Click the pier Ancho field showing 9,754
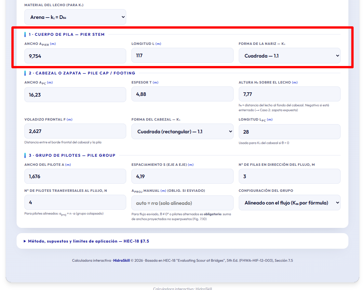This screenshot has width=364, height=290. 75,56
